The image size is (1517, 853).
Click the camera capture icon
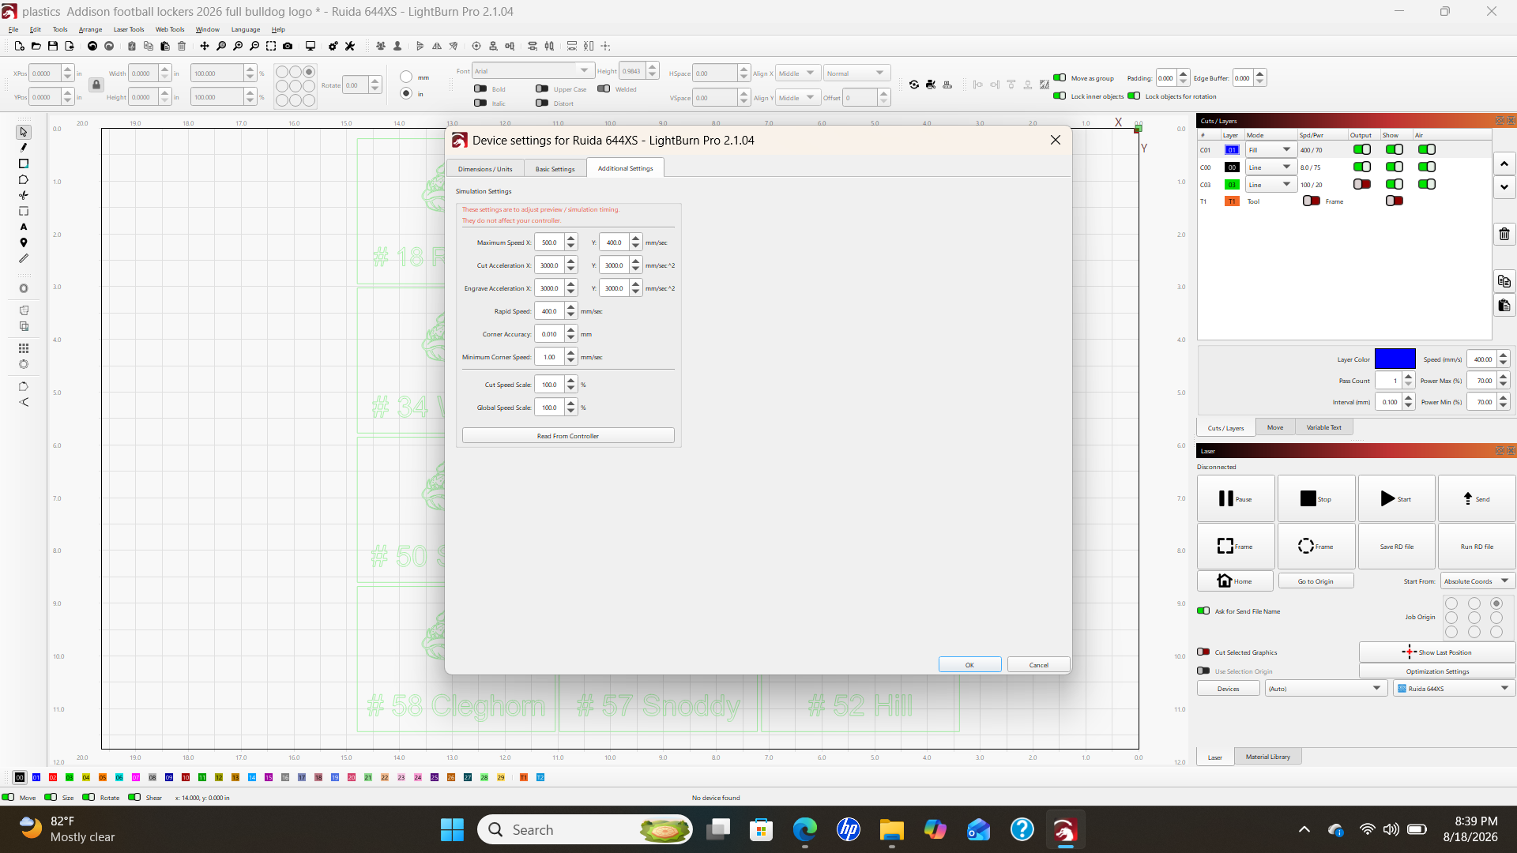(x=288, y=46)
